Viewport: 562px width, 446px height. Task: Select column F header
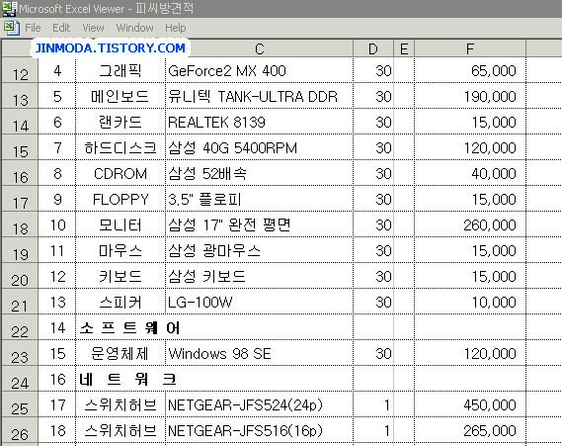click(470, 48)
